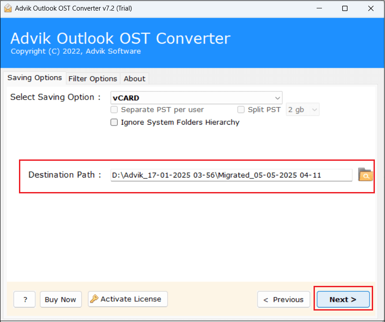Maximize the Advik converter window
This screenshot has width=385, height=322.
(x=345, y=8)
